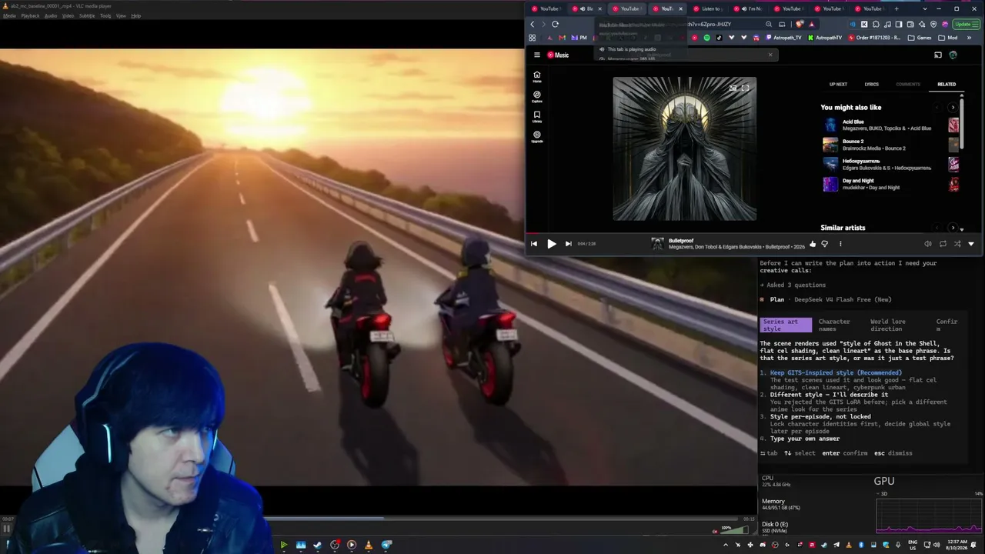Switch to the UP NEXT tab
985x554 pixels.
click(x=838, y=84)
